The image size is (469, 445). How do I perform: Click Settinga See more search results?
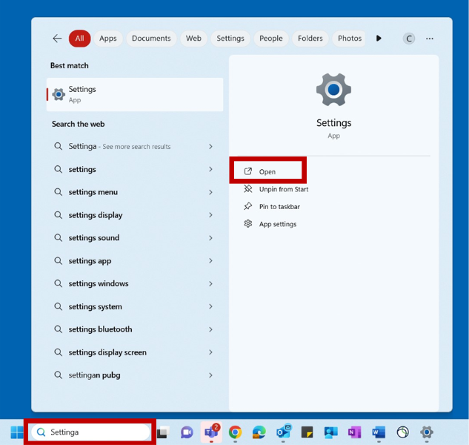pyautogui.click(x=119, y=146)
